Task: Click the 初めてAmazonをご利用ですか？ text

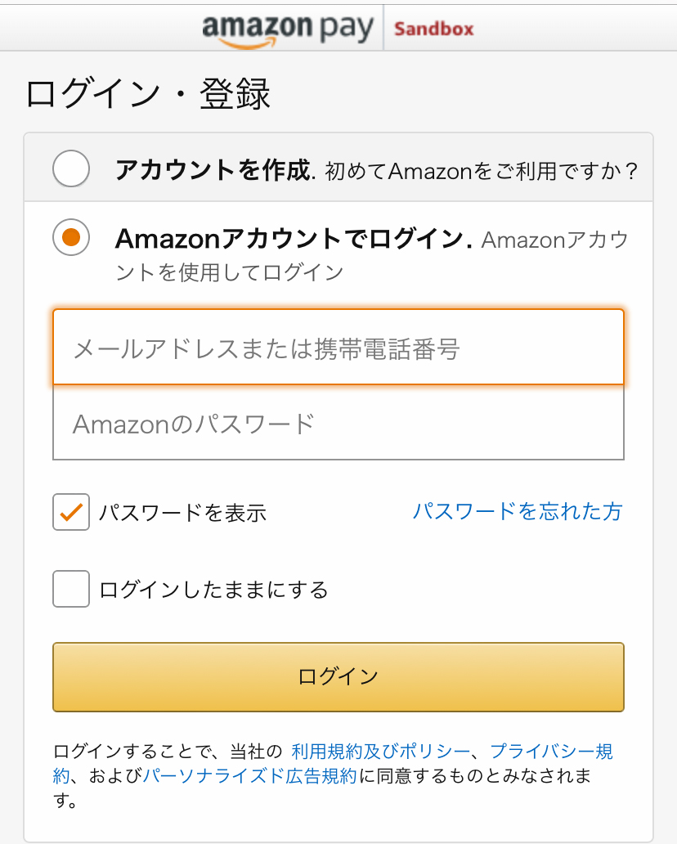Action: (x=481, y=171)
